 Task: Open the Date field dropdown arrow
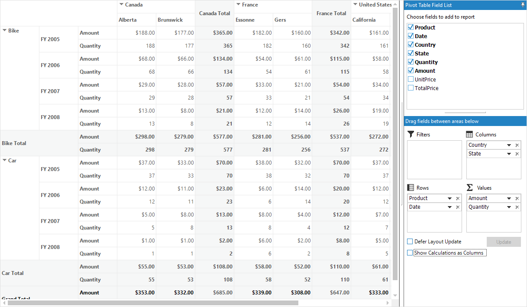click(449, 207)
